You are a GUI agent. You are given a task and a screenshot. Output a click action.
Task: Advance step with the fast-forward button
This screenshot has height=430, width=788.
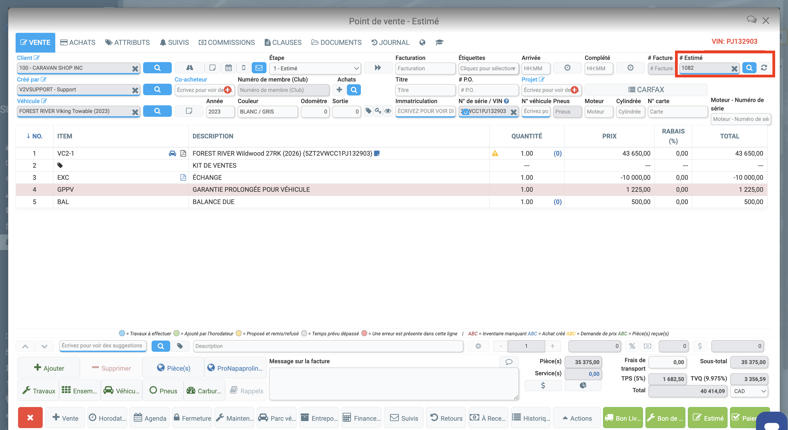click(x=378, y=68)
